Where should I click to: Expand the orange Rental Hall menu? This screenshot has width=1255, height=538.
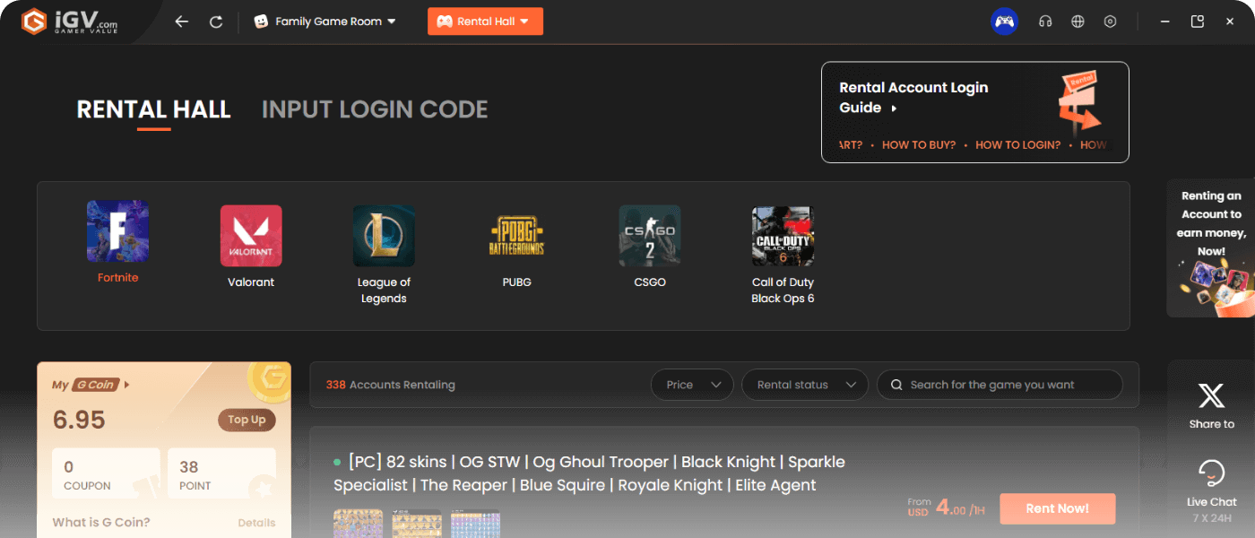(485, 22)
